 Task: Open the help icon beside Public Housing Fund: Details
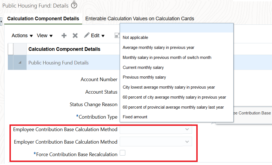coord(74,5)
